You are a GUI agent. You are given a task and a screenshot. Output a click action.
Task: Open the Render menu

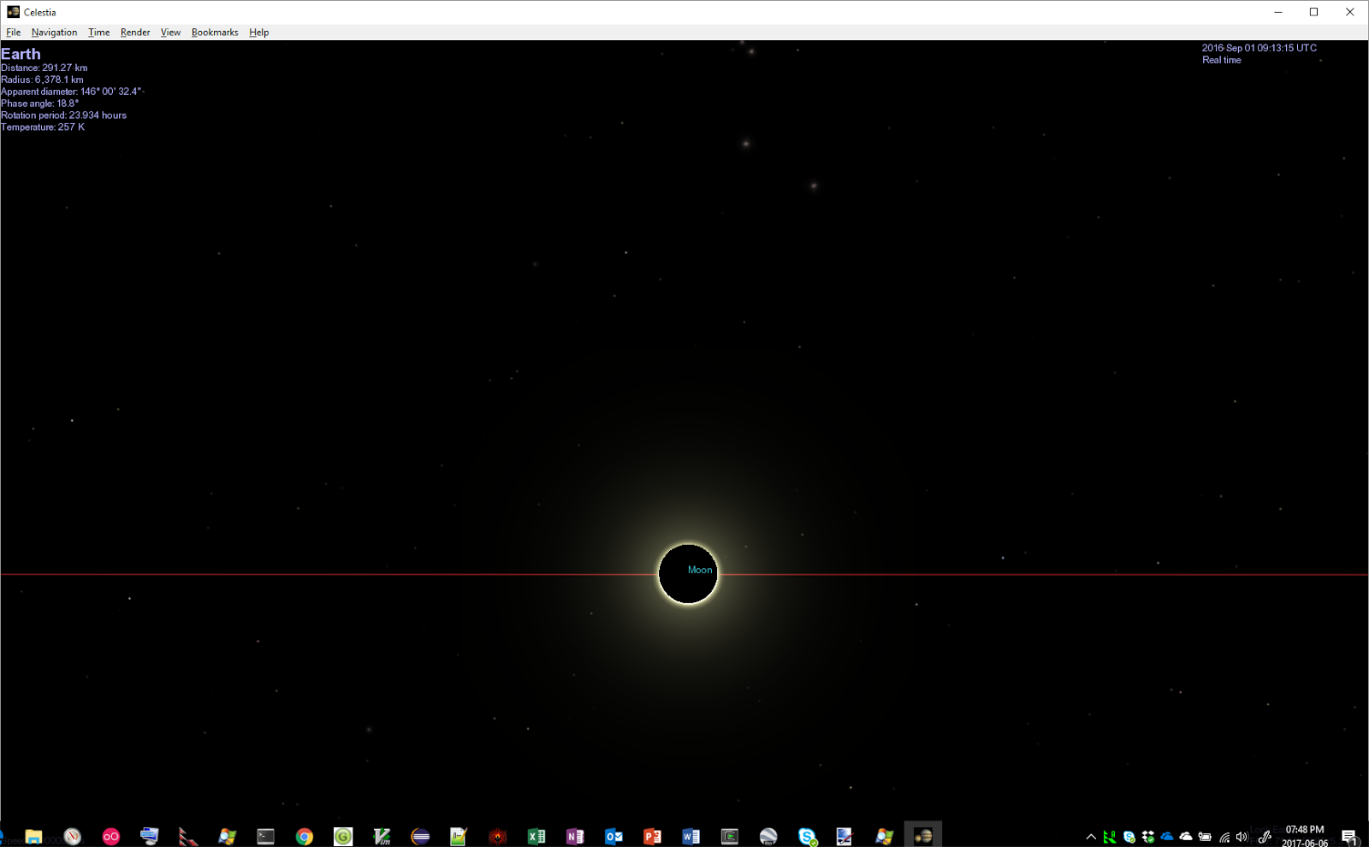[x=134, y=32]
